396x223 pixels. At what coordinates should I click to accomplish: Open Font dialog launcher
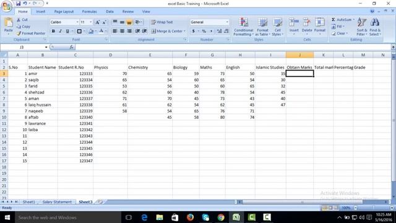[106, 40]
